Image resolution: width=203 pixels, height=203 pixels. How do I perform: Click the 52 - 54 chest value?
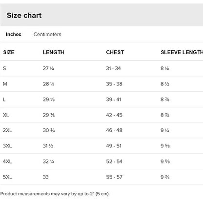point(114,162)
